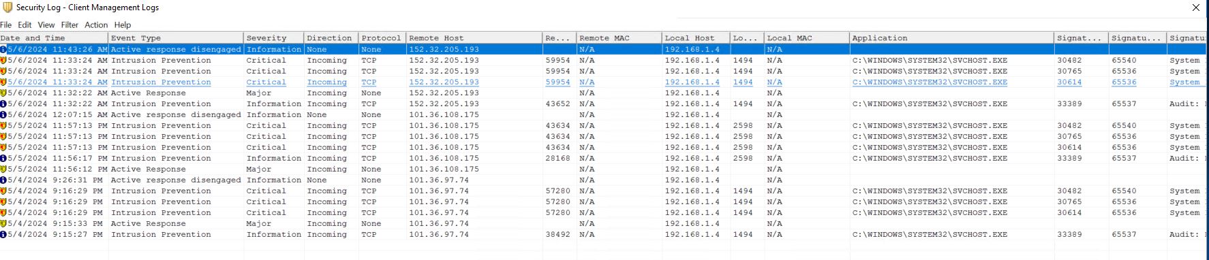
Task: Sort by Event Type column header
Action: [176, 38]
